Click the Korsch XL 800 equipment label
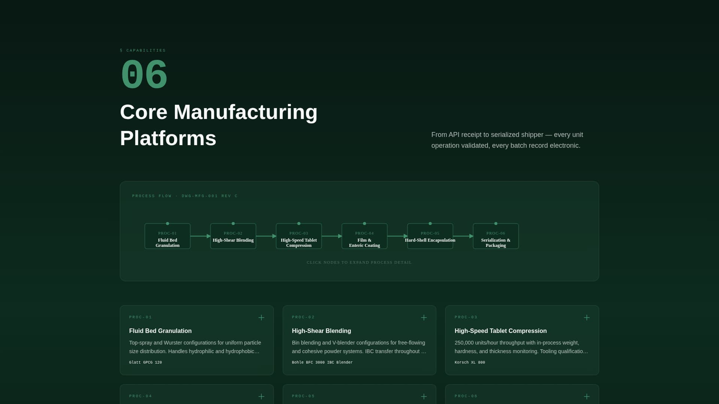This screenshot has width=719, height=404. (470, 362)
